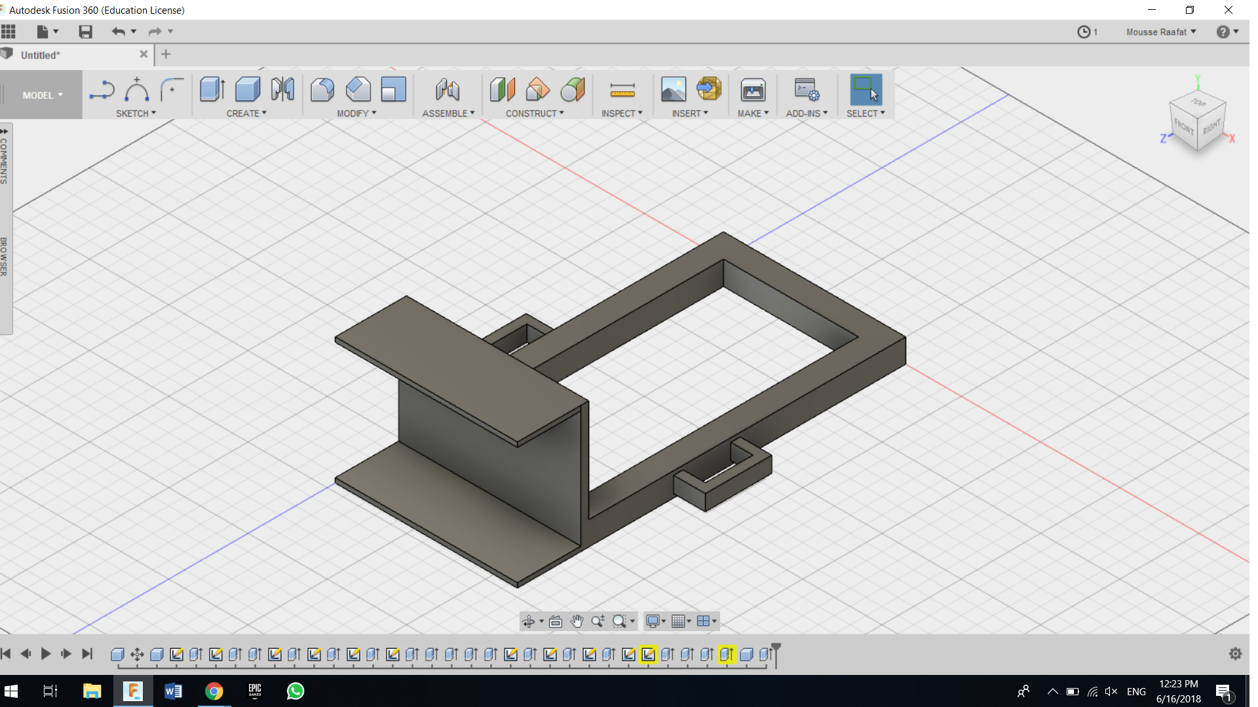Screen dimensions: 1258x707
Task: Open the Help menu
Action: click(x=1227, y=31)
